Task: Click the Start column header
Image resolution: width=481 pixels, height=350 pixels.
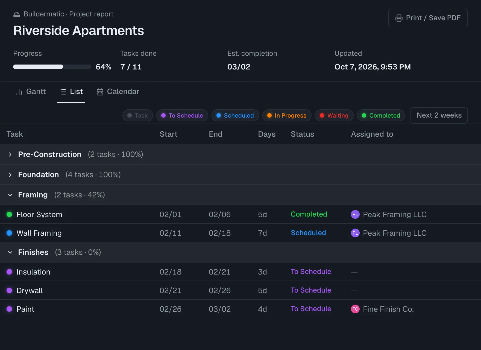Action: coord(169,134)
